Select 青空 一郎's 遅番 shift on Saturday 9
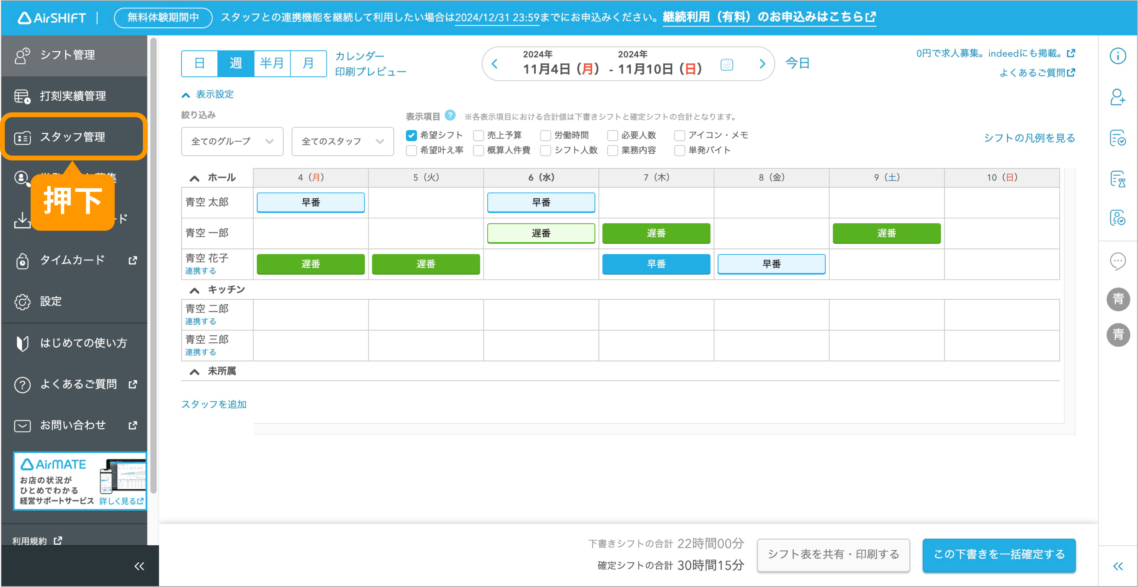 pyautogui.click(x=887, y=233)
